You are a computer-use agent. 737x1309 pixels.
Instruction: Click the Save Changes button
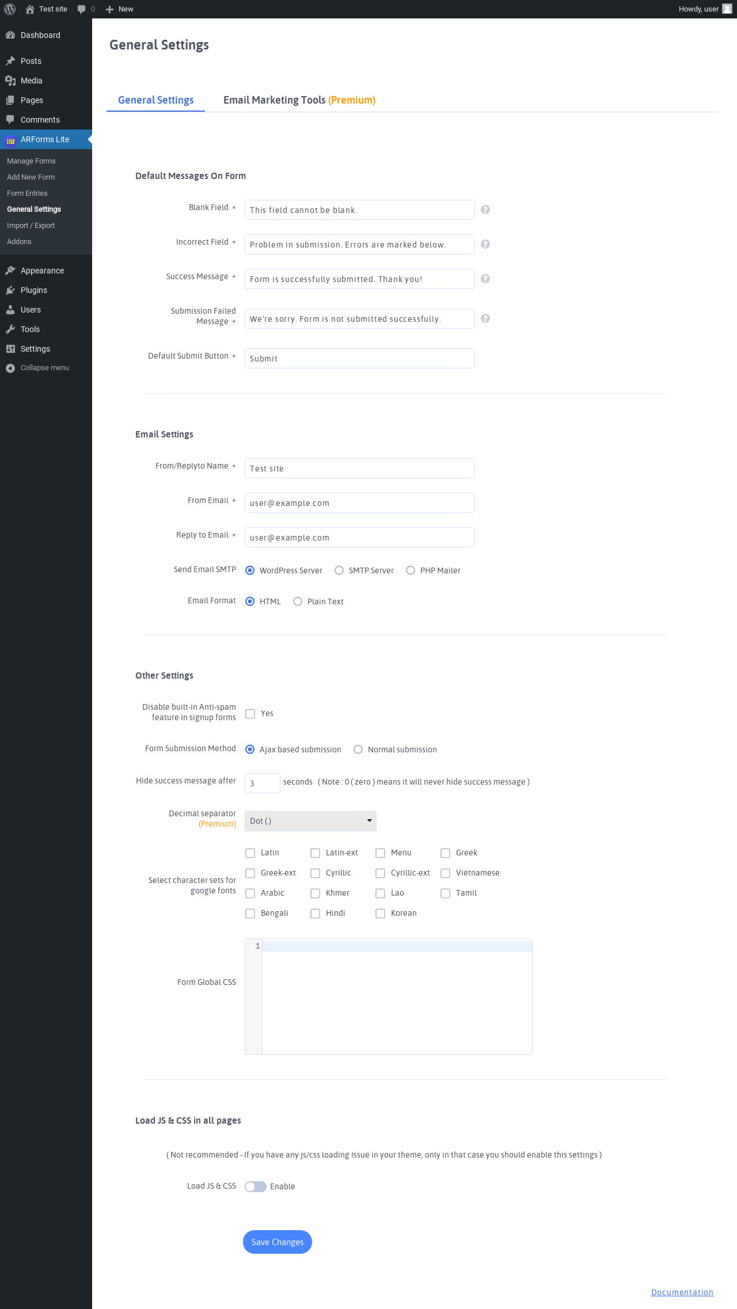tap(278, 1242)
